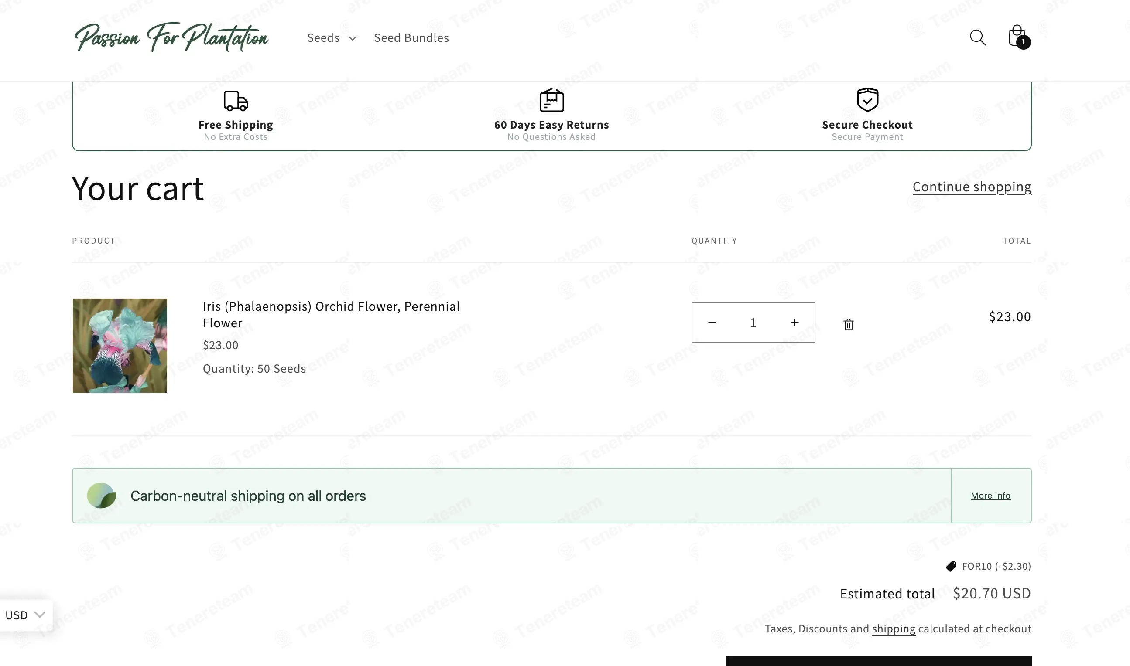Image resolution: width=1130 pixels, height=666 pixels.
Task: Click the Free Shipping heading text
Action: click(236, 125)
